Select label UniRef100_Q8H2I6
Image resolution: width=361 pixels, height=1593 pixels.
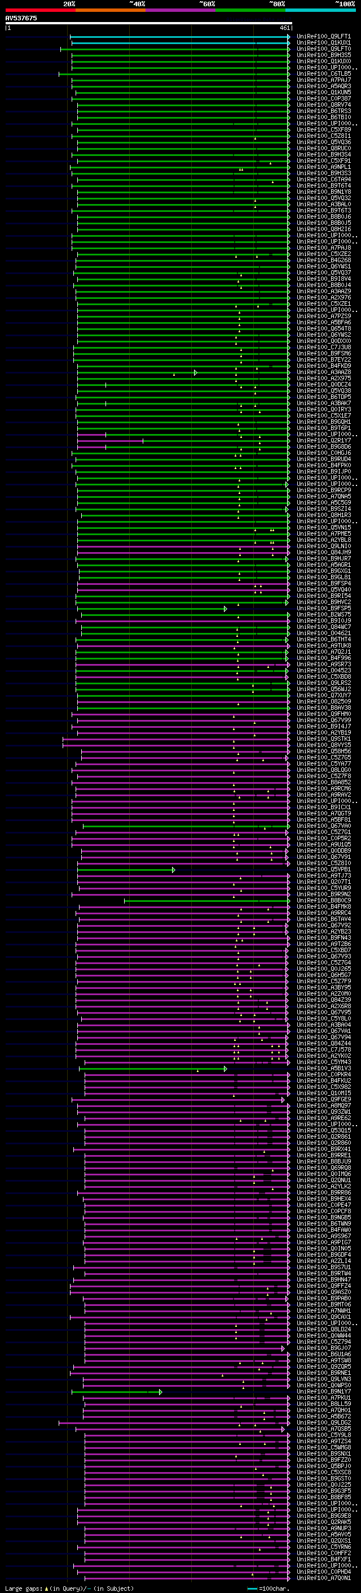coord(324,229)
